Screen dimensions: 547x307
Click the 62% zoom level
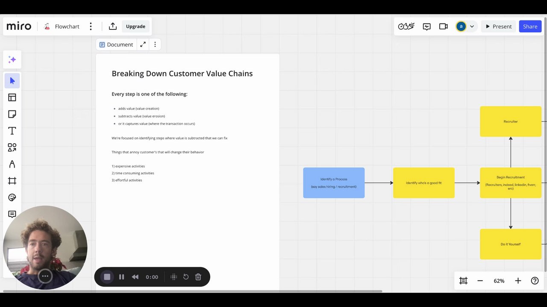pos(499,281)
